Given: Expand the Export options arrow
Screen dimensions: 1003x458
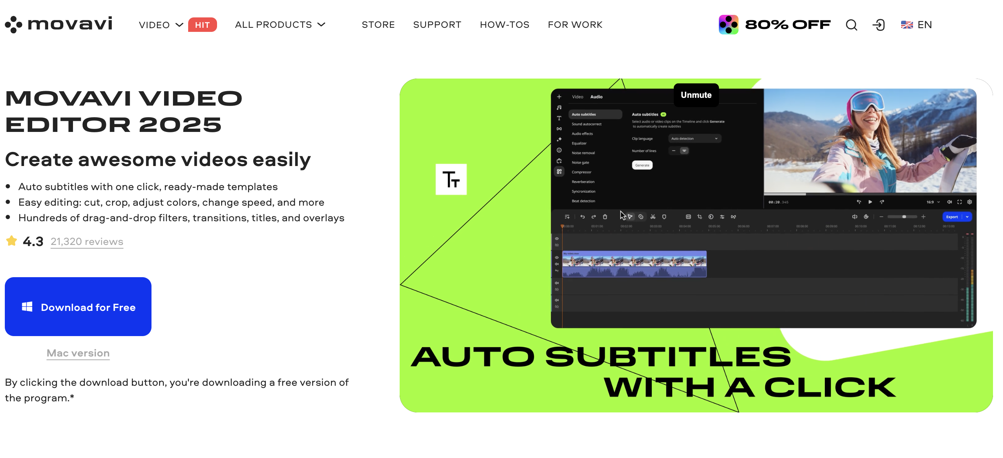Looking at the screenshot, I should (967, 217).
